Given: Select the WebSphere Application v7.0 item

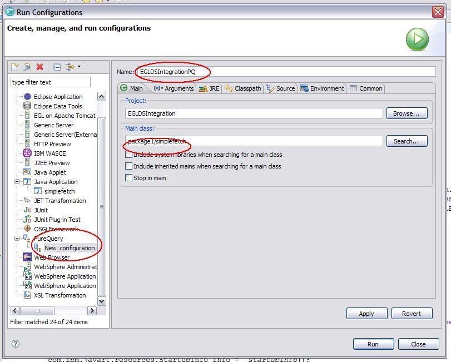Looking at the screenshot, I should click(x=65, y=285).
